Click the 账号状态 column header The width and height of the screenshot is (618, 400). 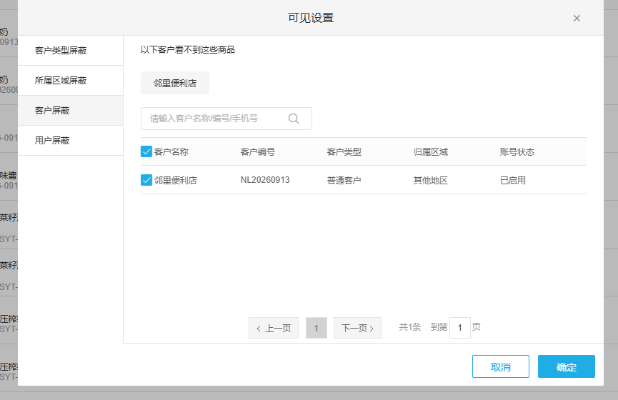pyautogui.click(x=517, y=151)
